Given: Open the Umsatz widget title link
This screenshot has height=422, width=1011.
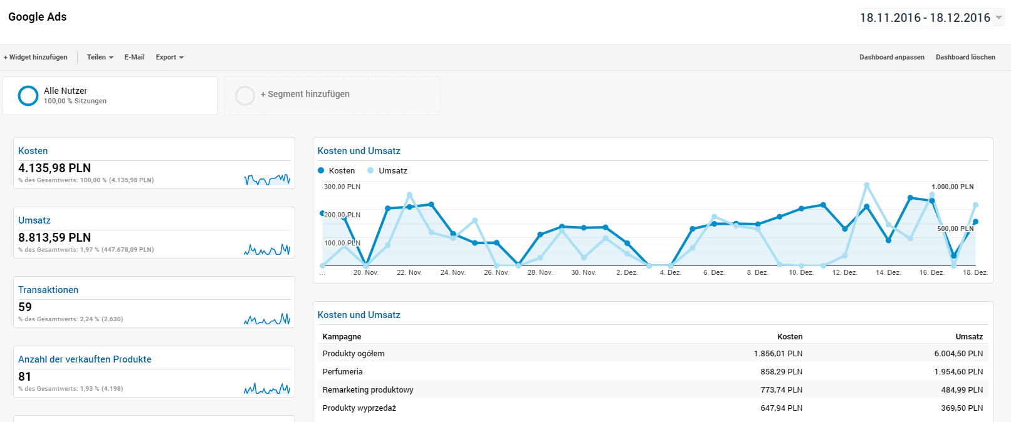Looking at the screenshot, I should [x=34, y=220].
